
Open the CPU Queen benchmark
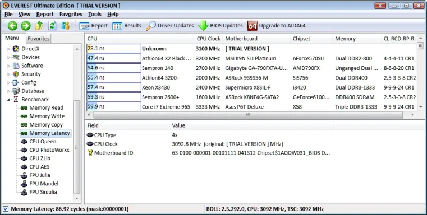pos(43,142)
